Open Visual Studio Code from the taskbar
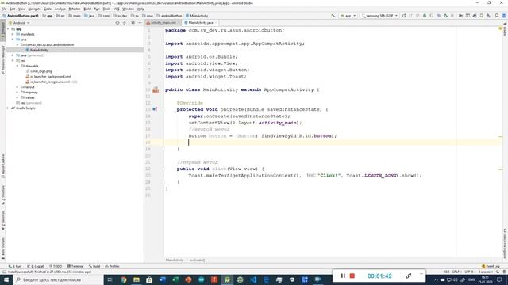The width and height of the screenshot is (508, 285). (x=253, y=279)
